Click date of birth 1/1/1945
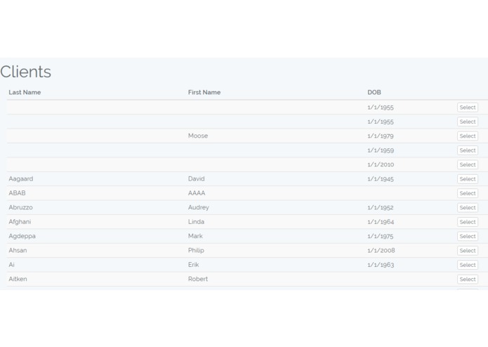 point(381,179)
